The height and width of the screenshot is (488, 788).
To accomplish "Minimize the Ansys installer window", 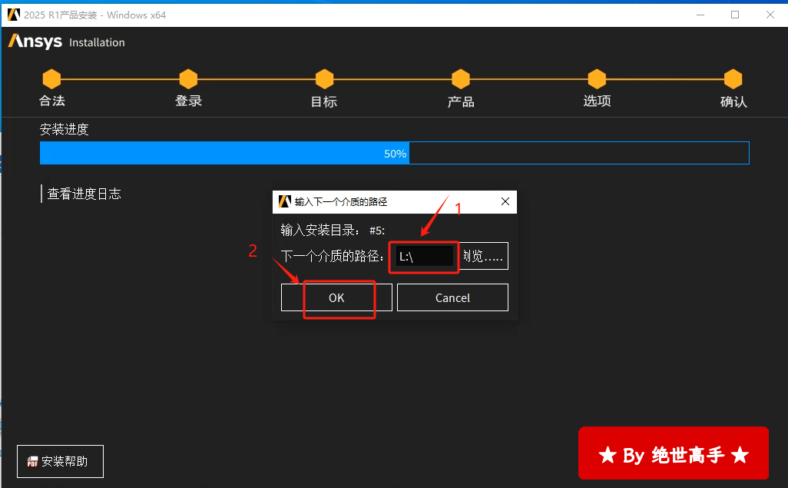I will tap(700, 15).
